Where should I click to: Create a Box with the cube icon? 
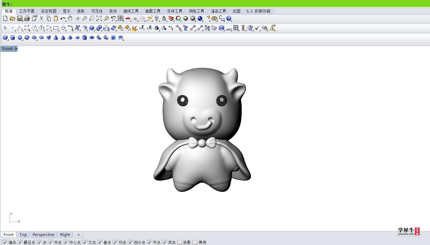coord(5,38)
